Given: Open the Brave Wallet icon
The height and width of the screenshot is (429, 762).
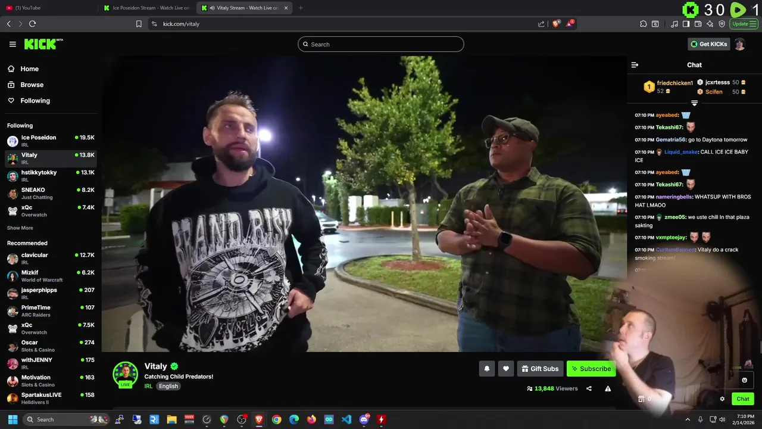Looking at the screenshot, I should (698, 24).
